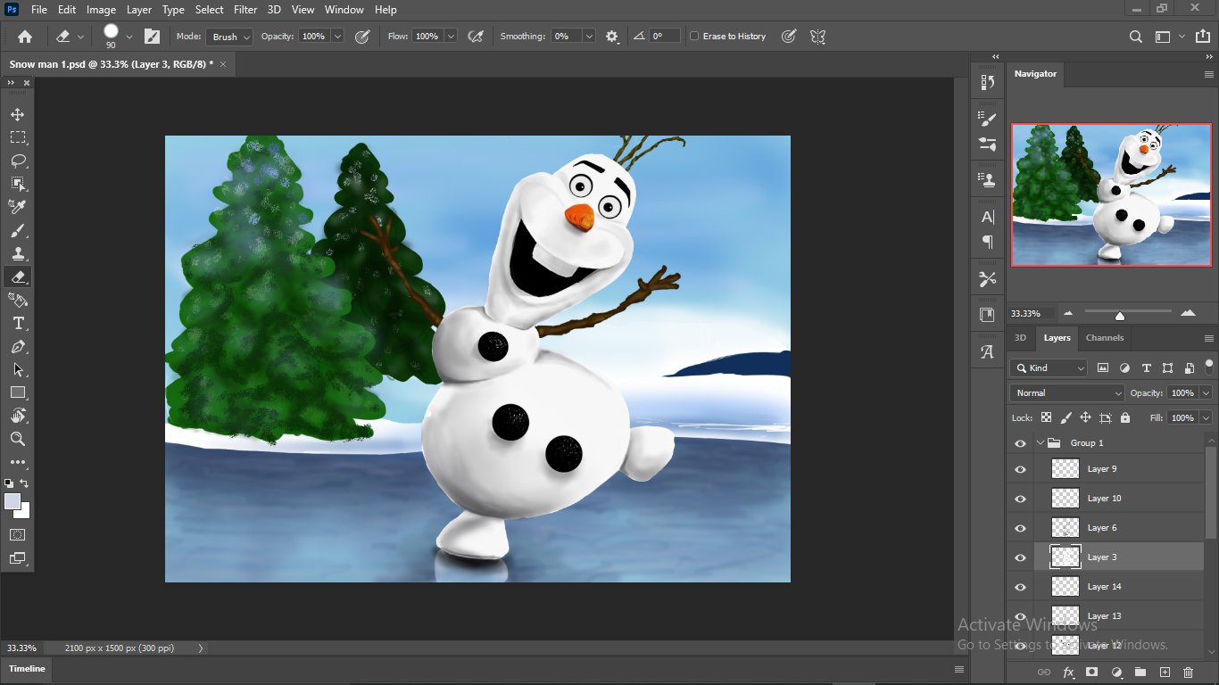Select the Lasso tool
1219x685 pixels.
18,161
